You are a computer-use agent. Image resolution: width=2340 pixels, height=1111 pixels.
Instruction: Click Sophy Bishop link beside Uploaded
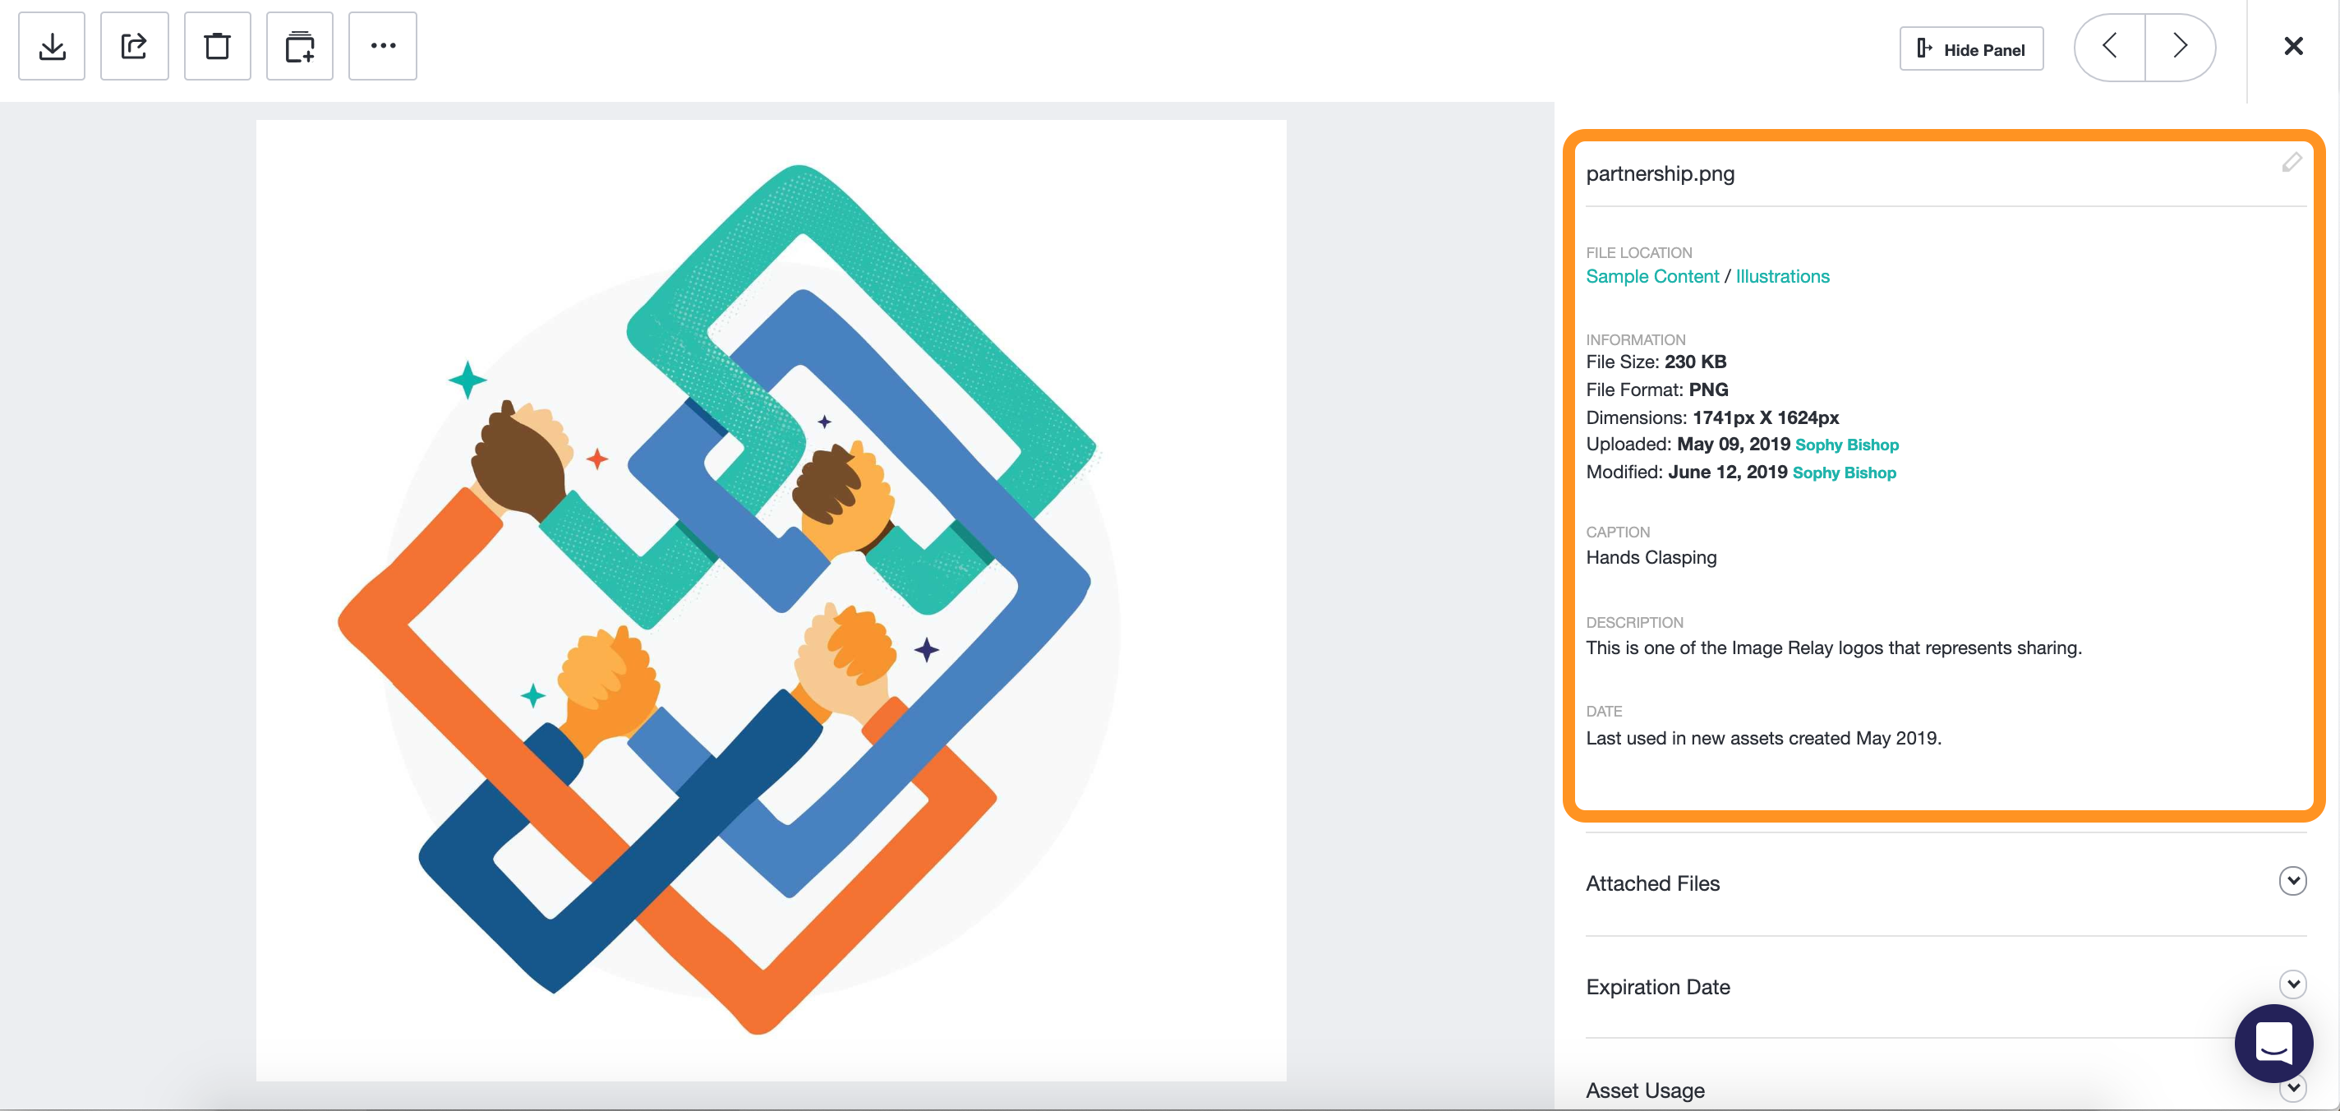tap(1847, 445)
